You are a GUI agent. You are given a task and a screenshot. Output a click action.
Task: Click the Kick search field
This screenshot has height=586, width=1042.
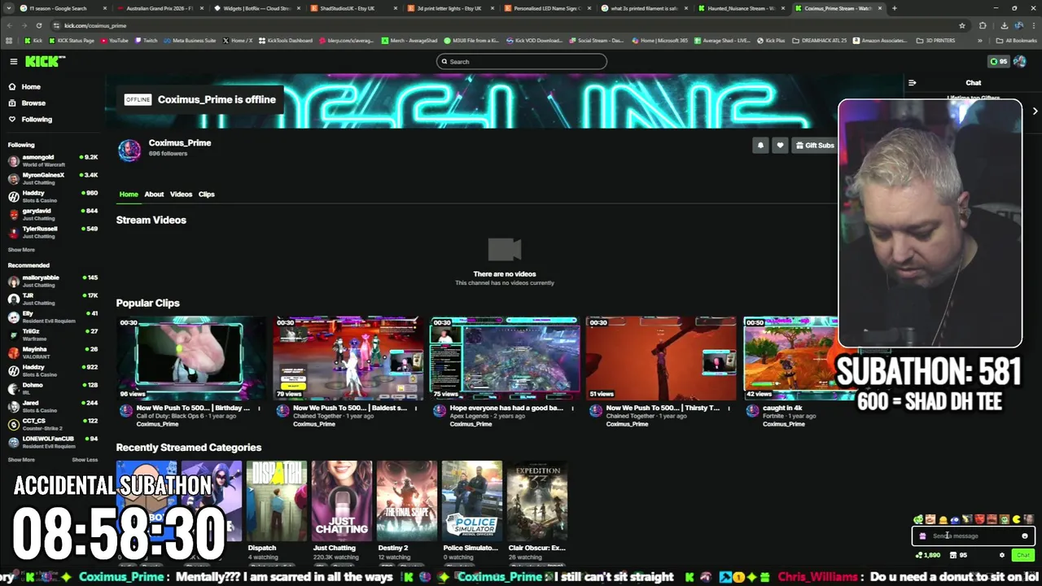tap(521, 61)
